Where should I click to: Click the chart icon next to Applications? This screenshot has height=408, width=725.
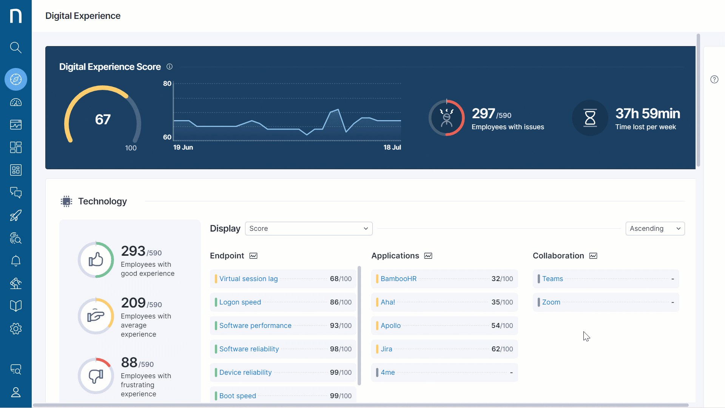pyautogui.click(x=428, y=256)
